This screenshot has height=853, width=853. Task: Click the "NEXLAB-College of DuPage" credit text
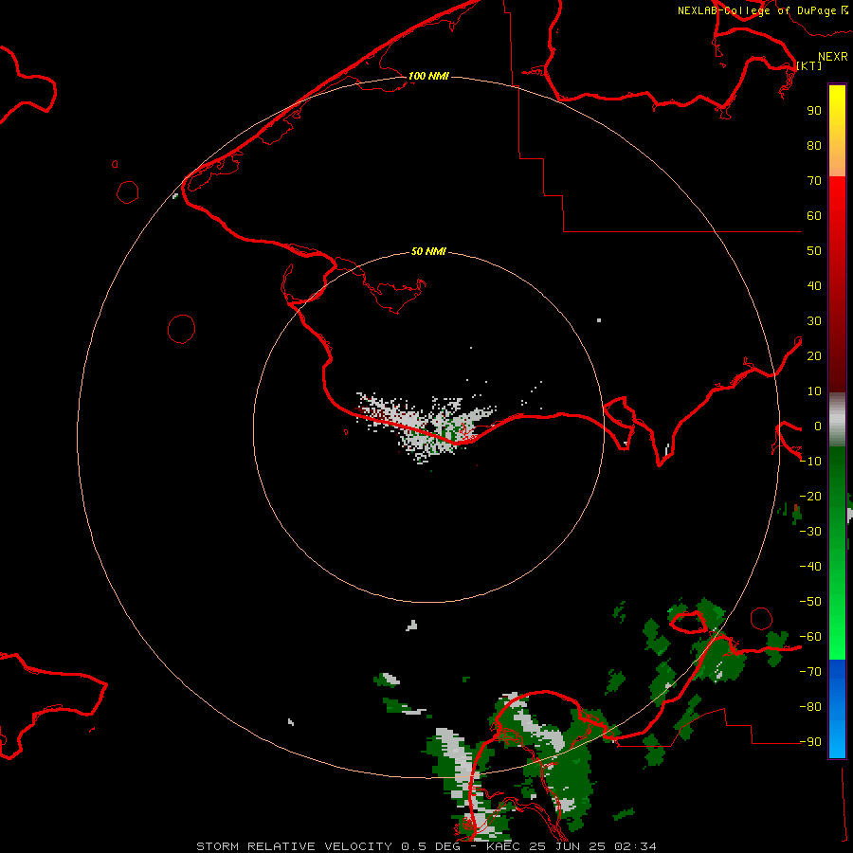(756, 10)
